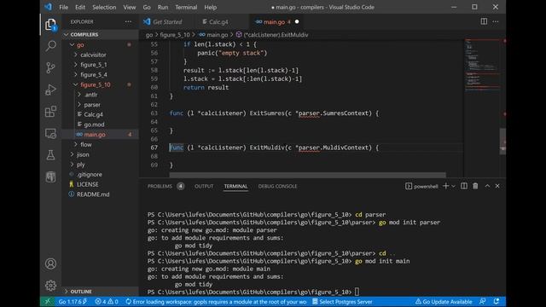Open remote window green status icon
Screen dimensions: 546x307
(x=48, y=301)
